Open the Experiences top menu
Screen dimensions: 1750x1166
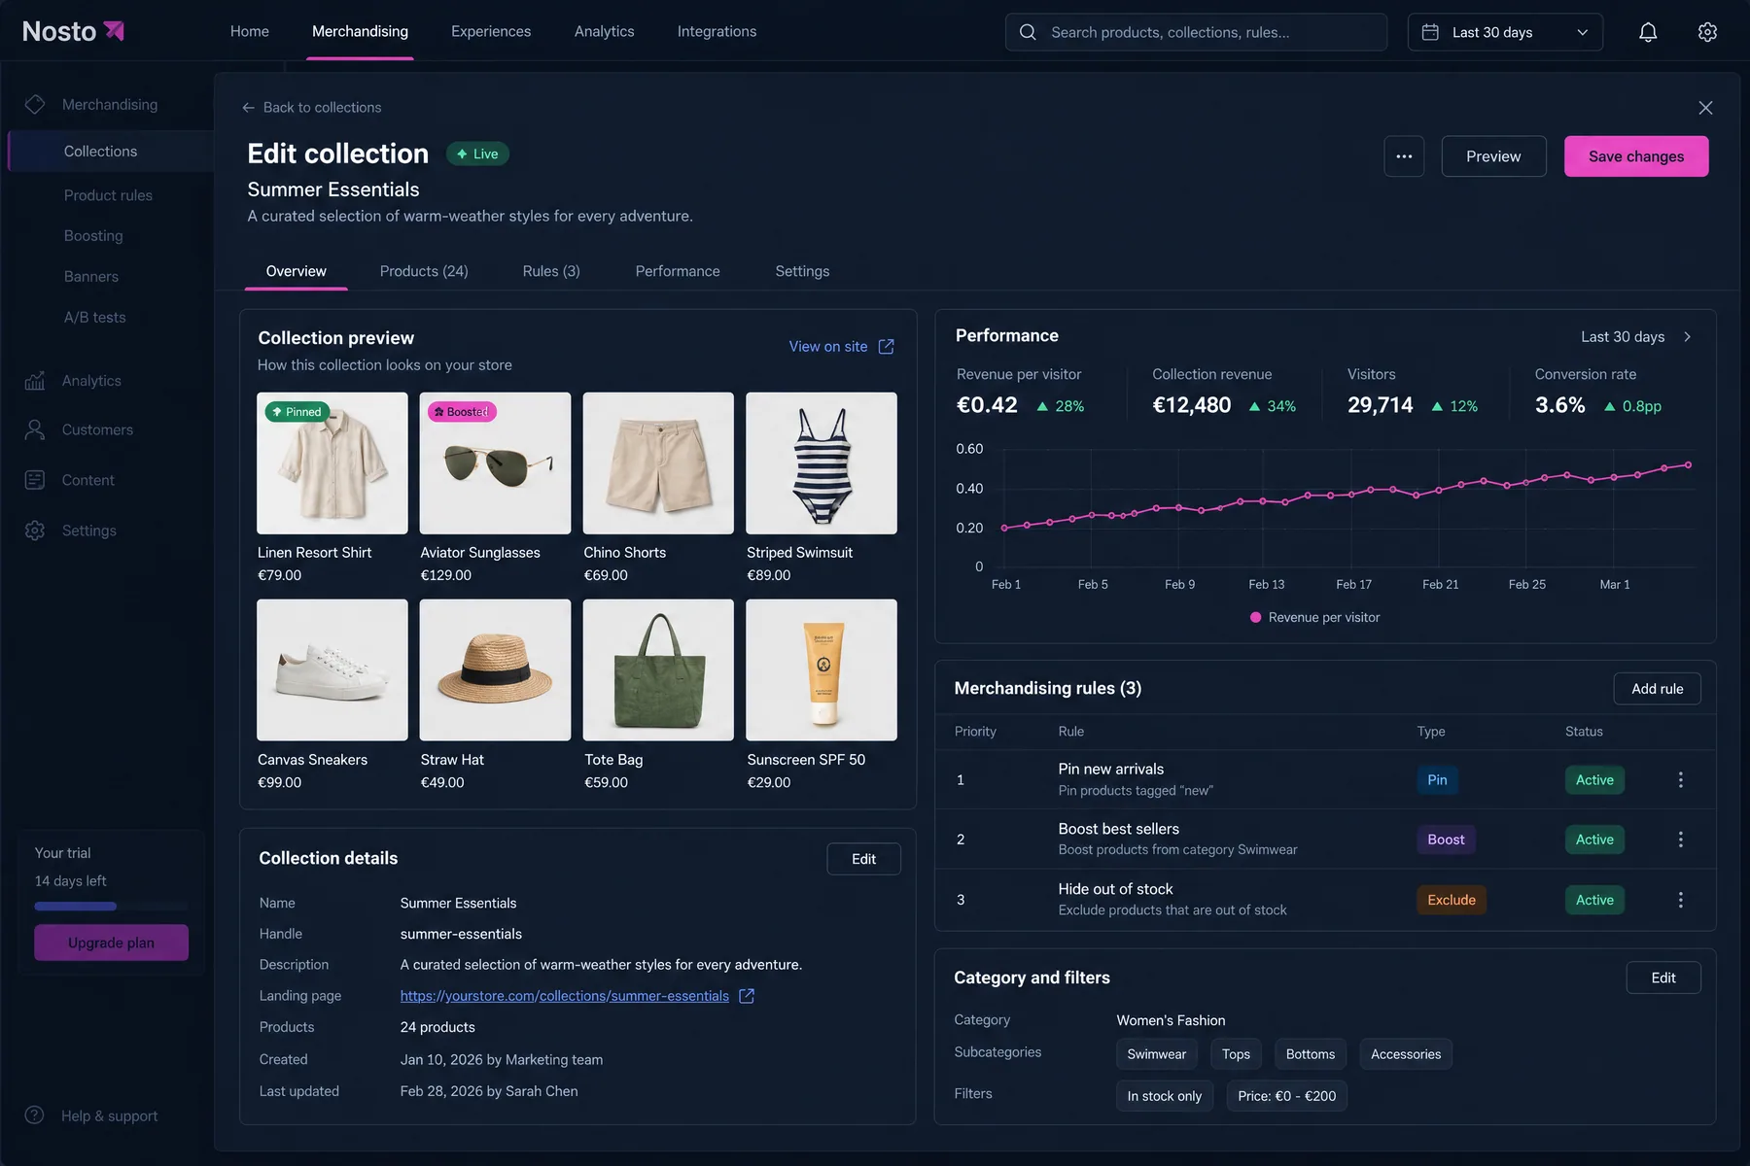point(491,31)
